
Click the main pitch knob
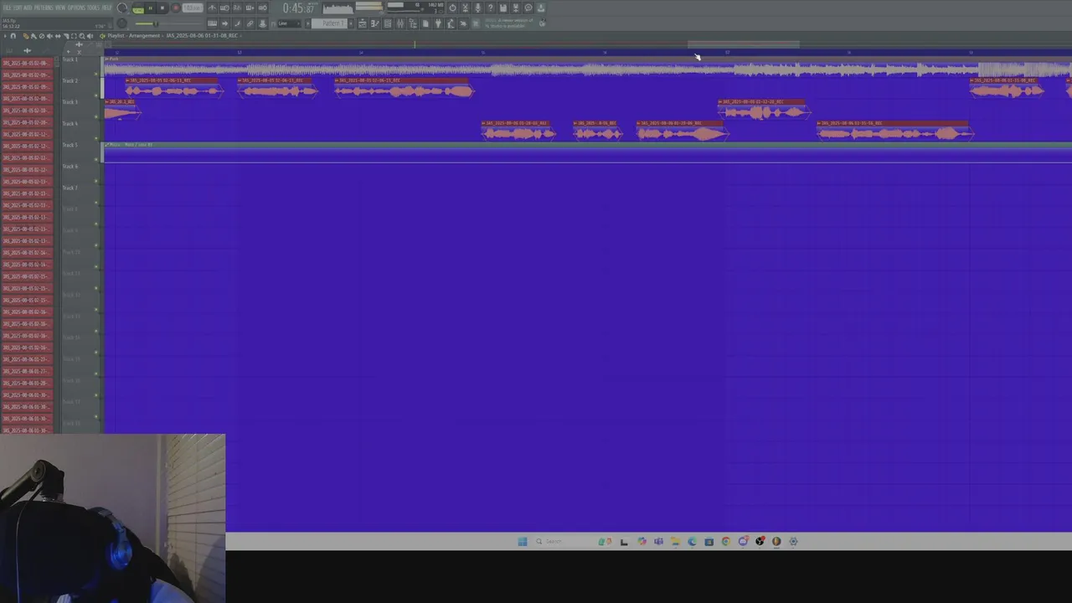pyautogui.click(x=122, y=23)
